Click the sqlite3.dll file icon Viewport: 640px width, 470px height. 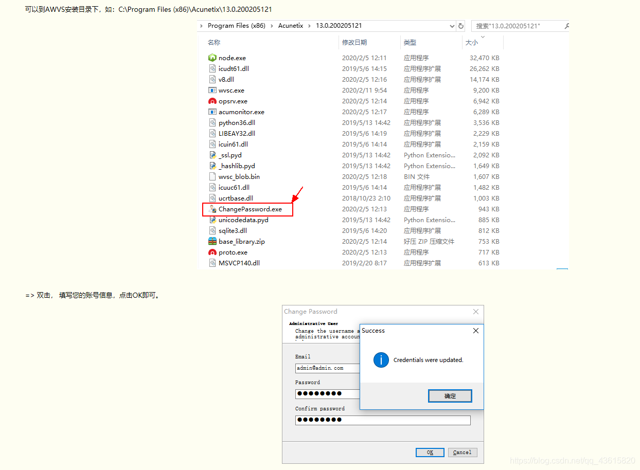[212, 231]
